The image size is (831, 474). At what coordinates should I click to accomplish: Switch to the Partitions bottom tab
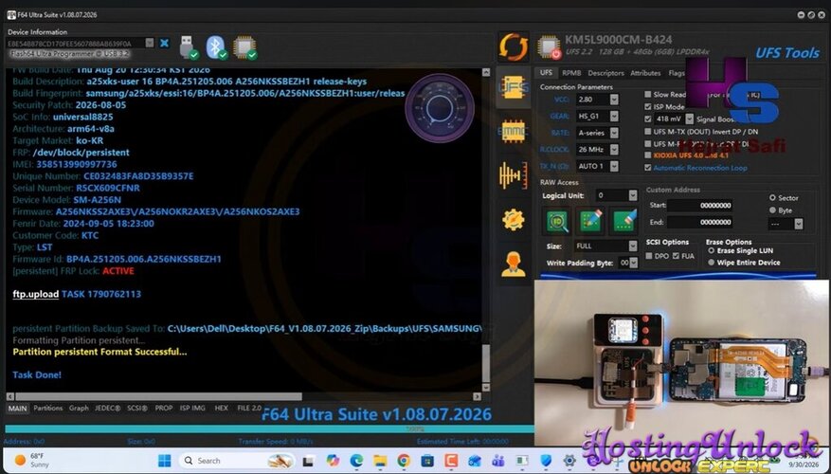click(47, 408)
